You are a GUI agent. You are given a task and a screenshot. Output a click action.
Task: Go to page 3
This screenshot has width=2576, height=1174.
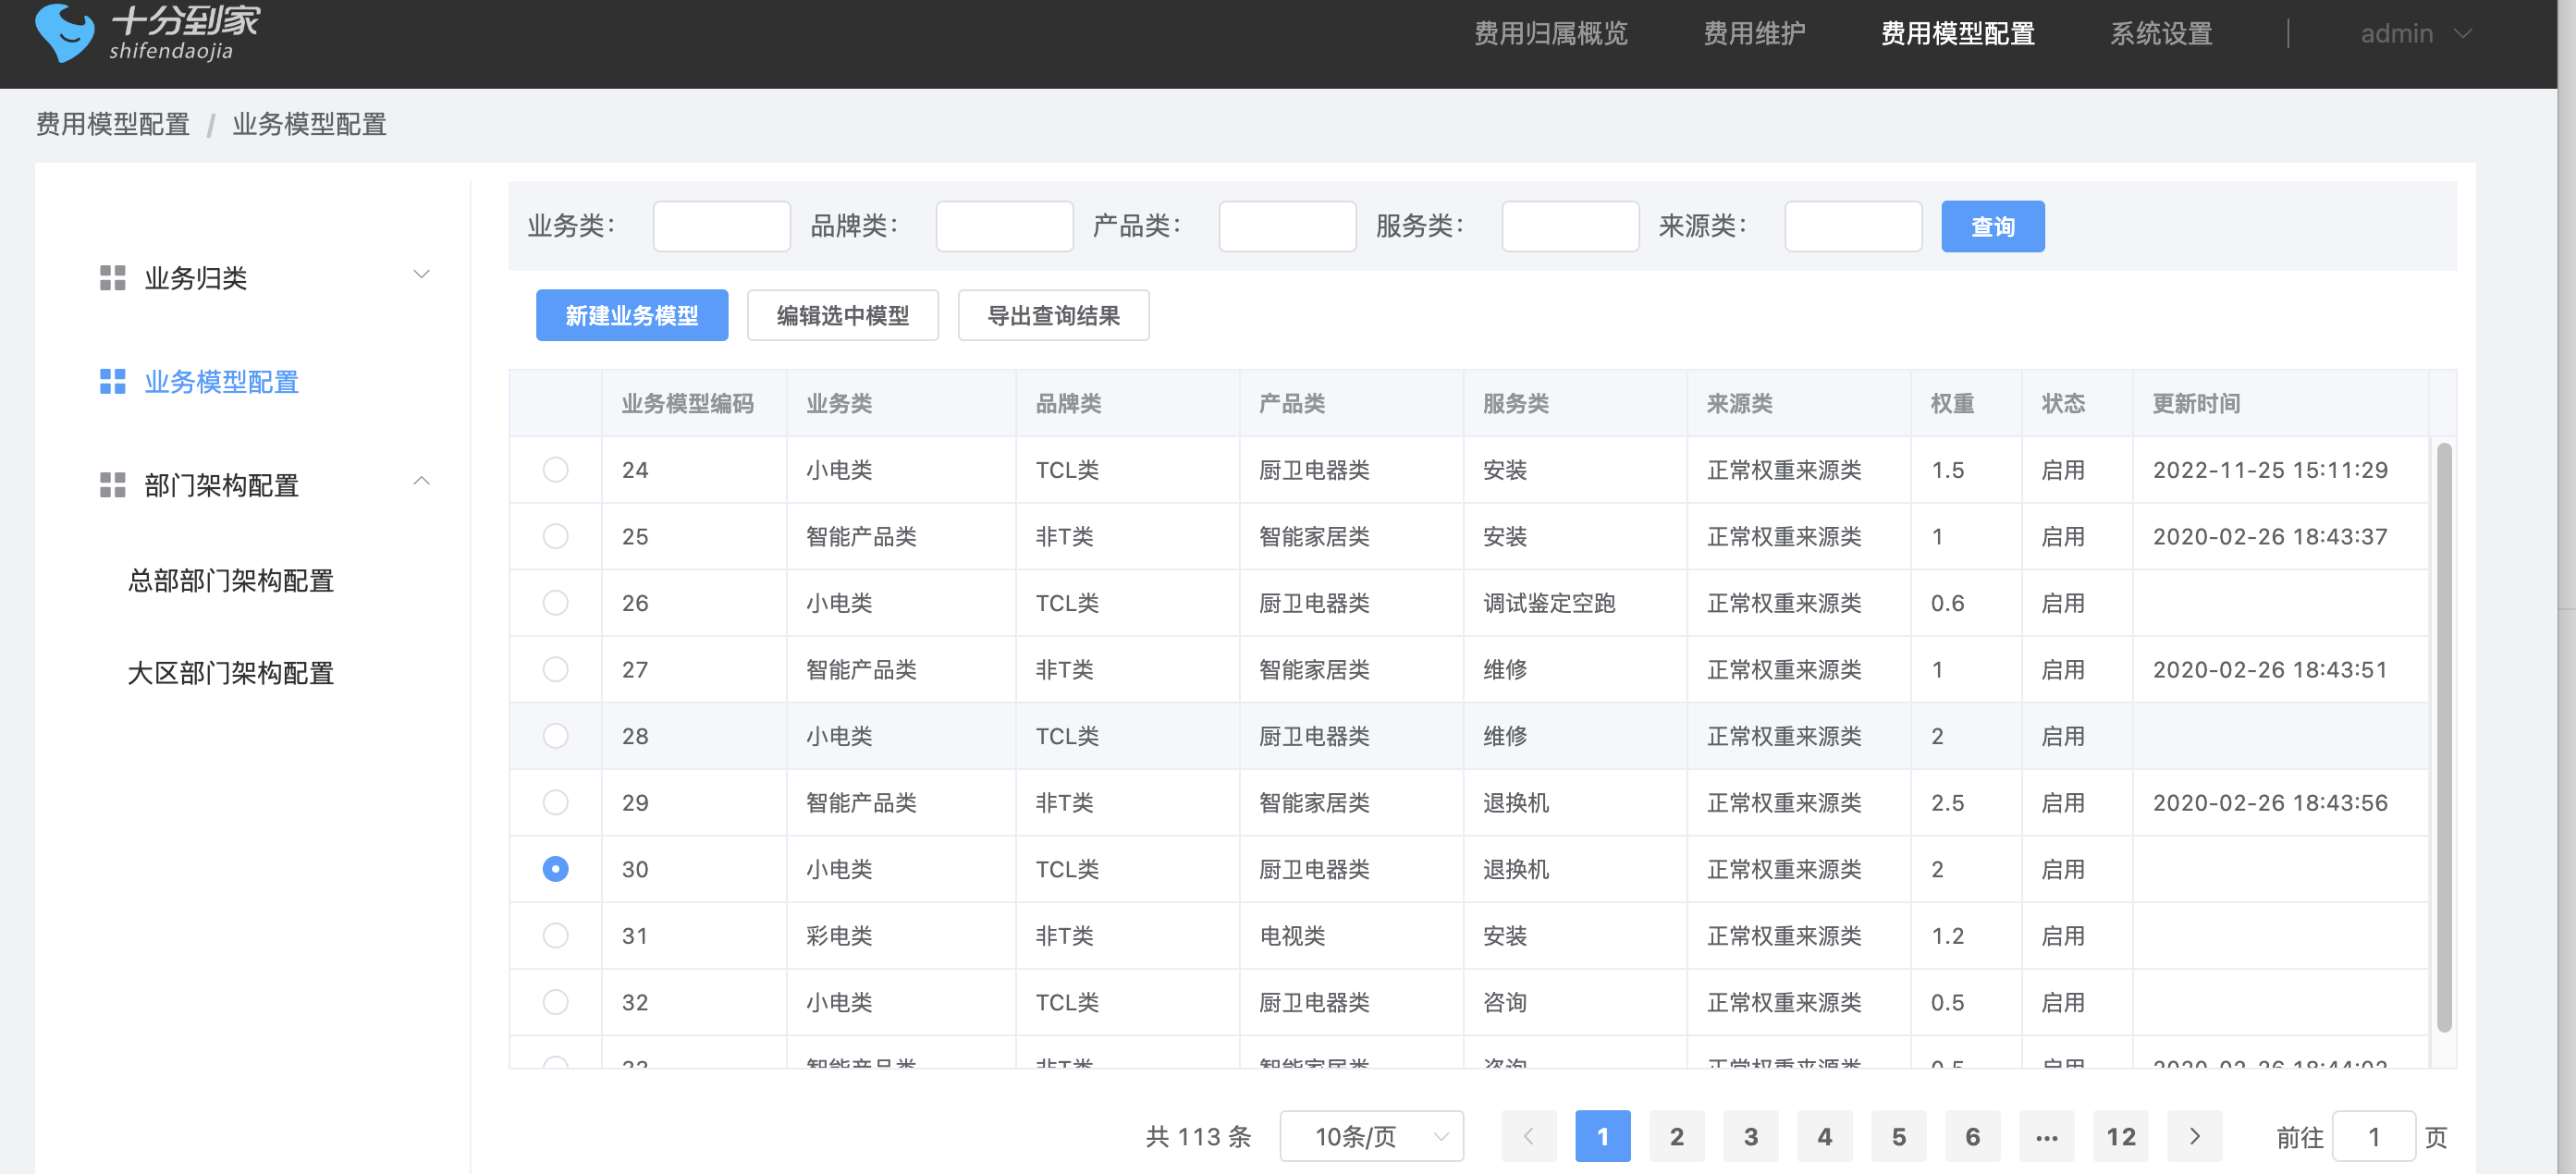click(x=1750, y=1135)
